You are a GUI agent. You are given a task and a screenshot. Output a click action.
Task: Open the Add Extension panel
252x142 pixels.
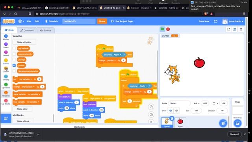coord(6,118)
